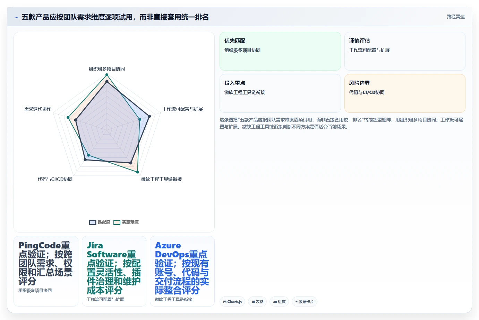Select the 组织级多项目协同 radar axis label
This screenshot has width=479, height=320.
[107, 69]
